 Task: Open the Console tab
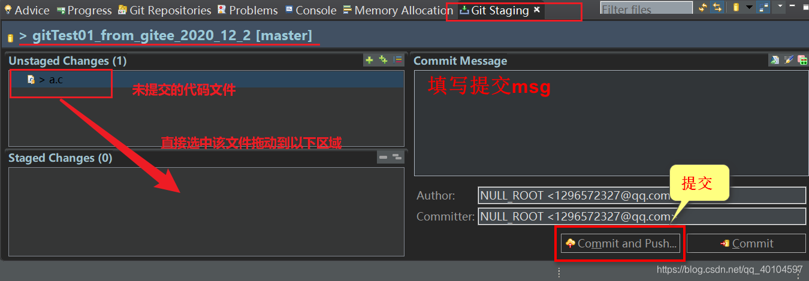pos(310,10)
